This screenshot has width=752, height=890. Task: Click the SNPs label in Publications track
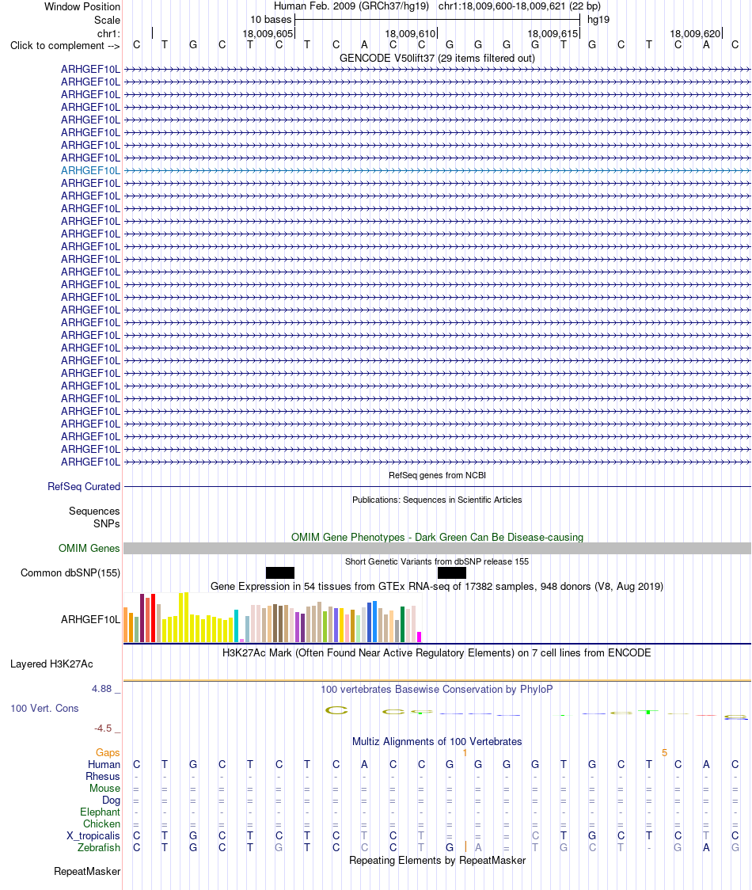tap(107, 523)
